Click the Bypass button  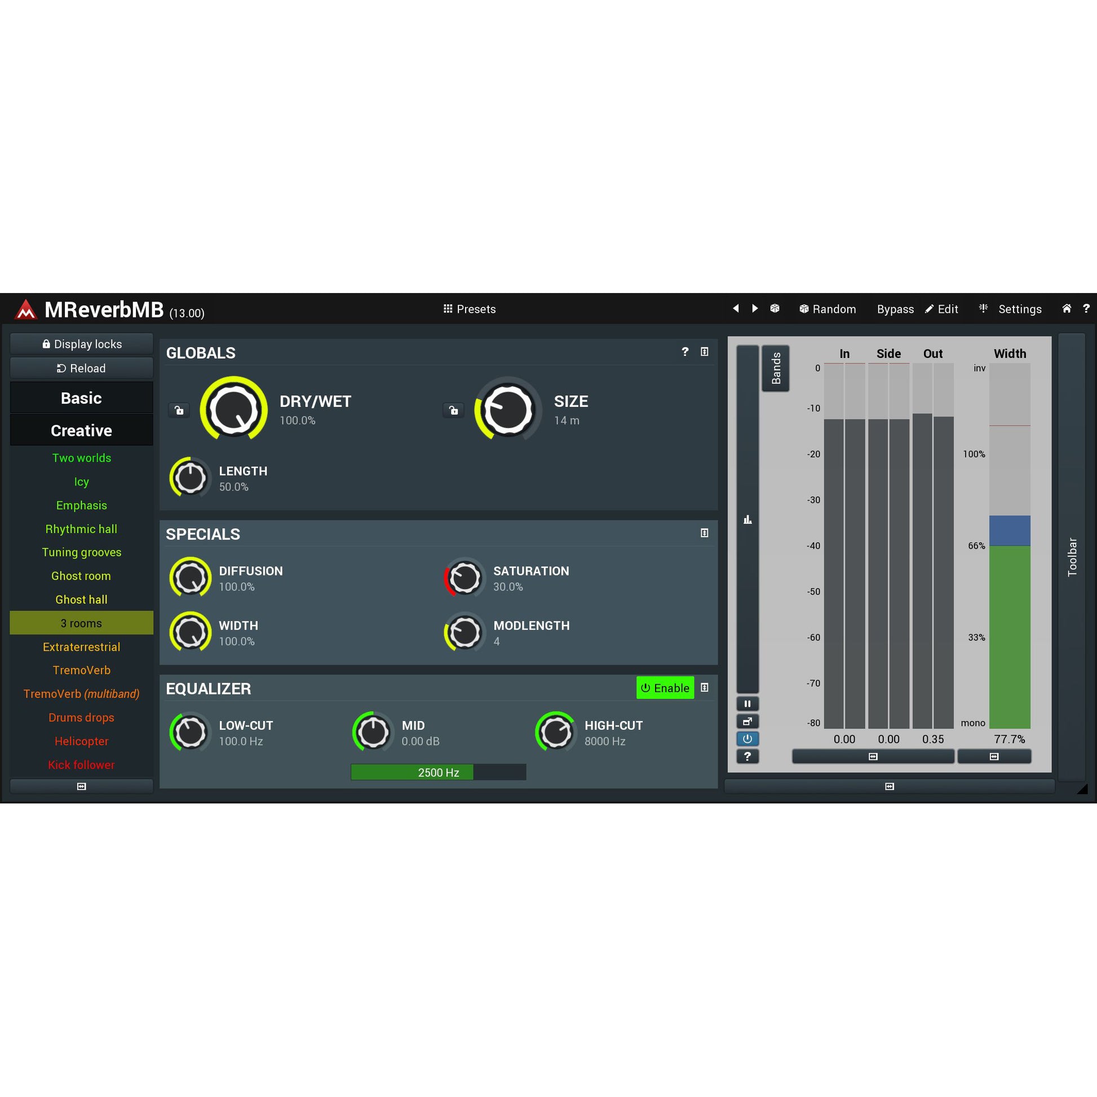click(x=895, y=309)
